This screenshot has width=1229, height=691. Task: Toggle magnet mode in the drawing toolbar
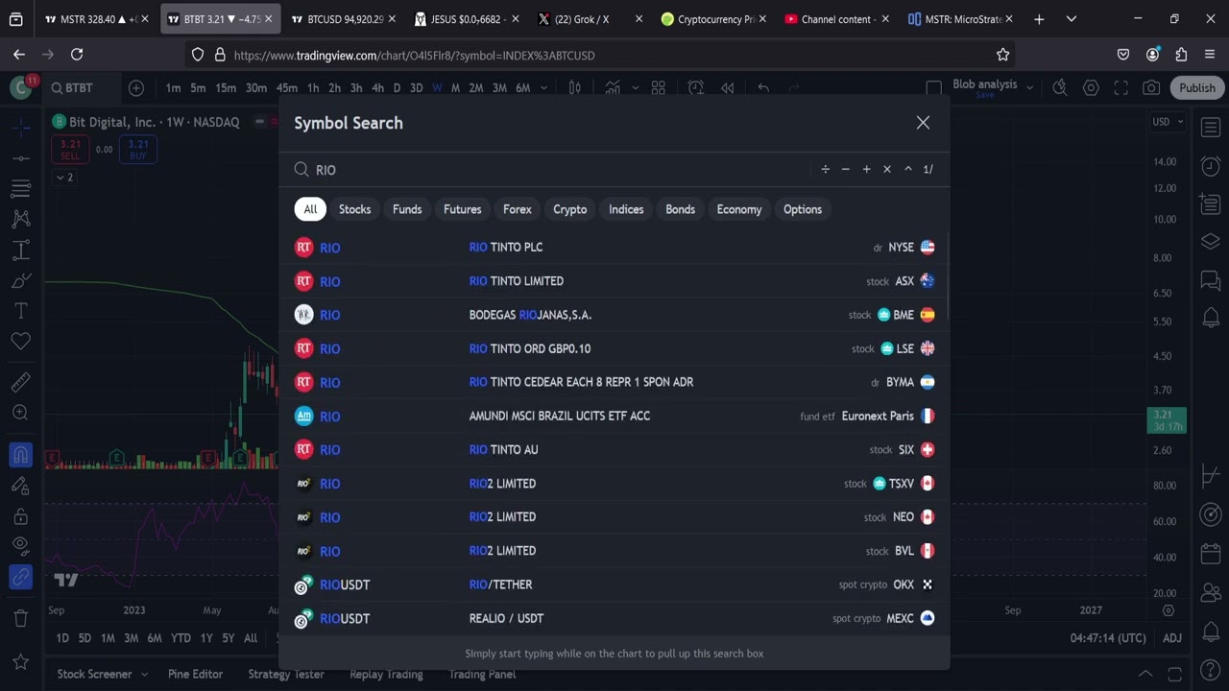point(20,454)
